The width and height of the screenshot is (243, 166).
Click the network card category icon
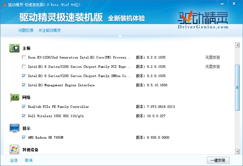click(15, 98)
